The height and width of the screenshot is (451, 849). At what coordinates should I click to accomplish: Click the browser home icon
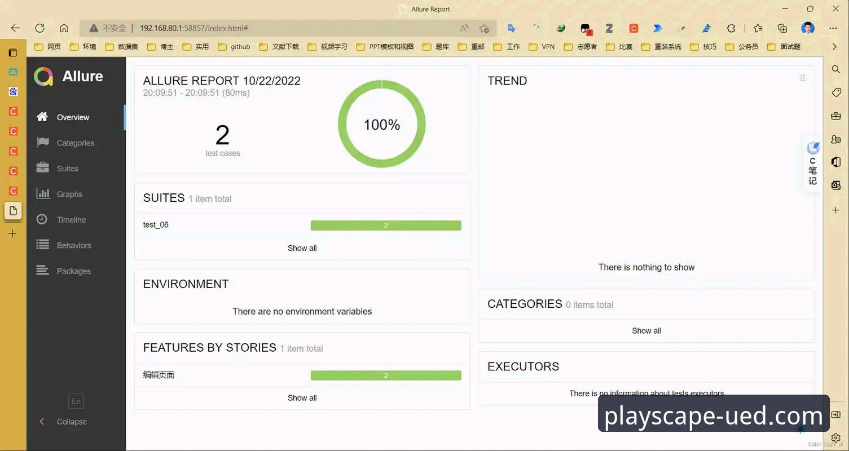[64, 28]
